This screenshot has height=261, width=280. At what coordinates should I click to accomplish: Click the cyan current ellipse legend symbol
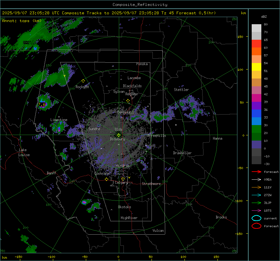click(x=256, y=218)
